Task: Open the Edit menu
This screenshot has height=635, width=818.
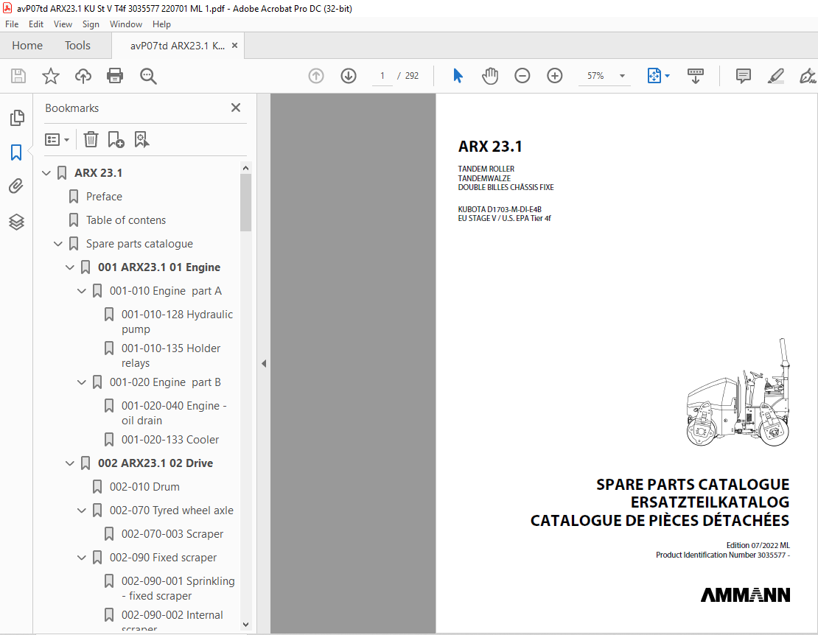Action: coord(36,24)
